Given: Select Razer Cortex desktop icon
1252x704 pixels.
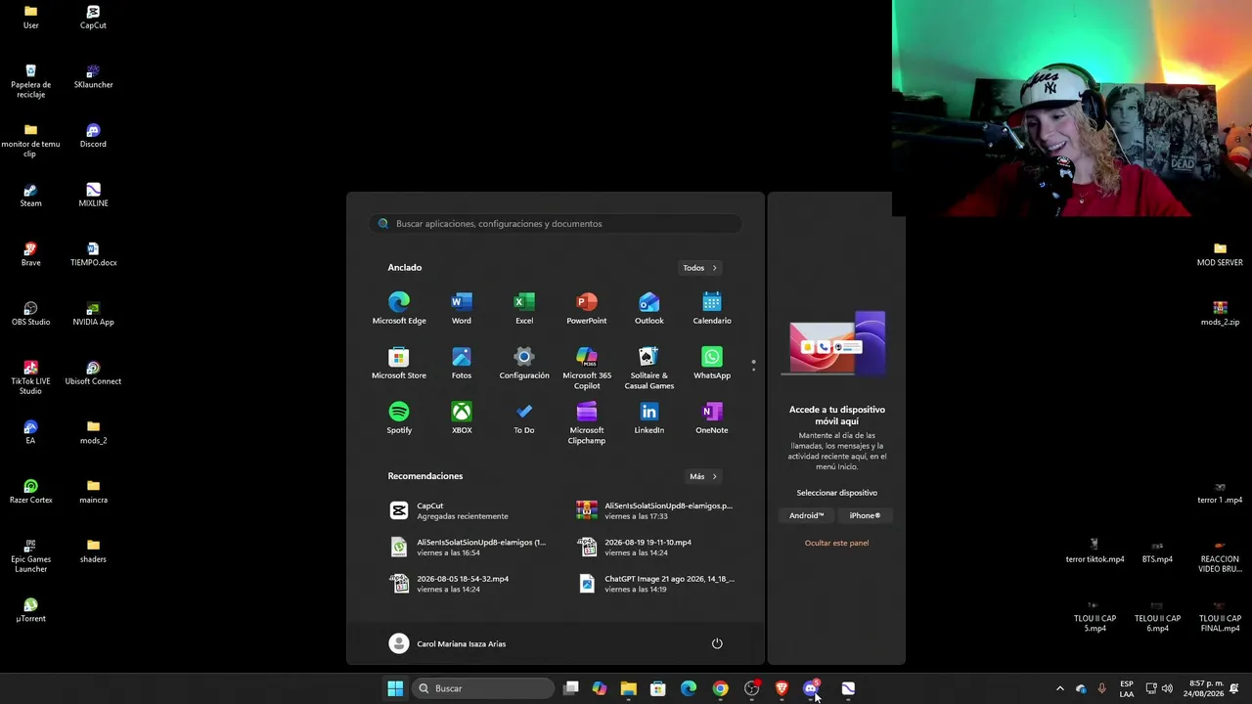Looking at the screenshot, I should click(30, 492).
